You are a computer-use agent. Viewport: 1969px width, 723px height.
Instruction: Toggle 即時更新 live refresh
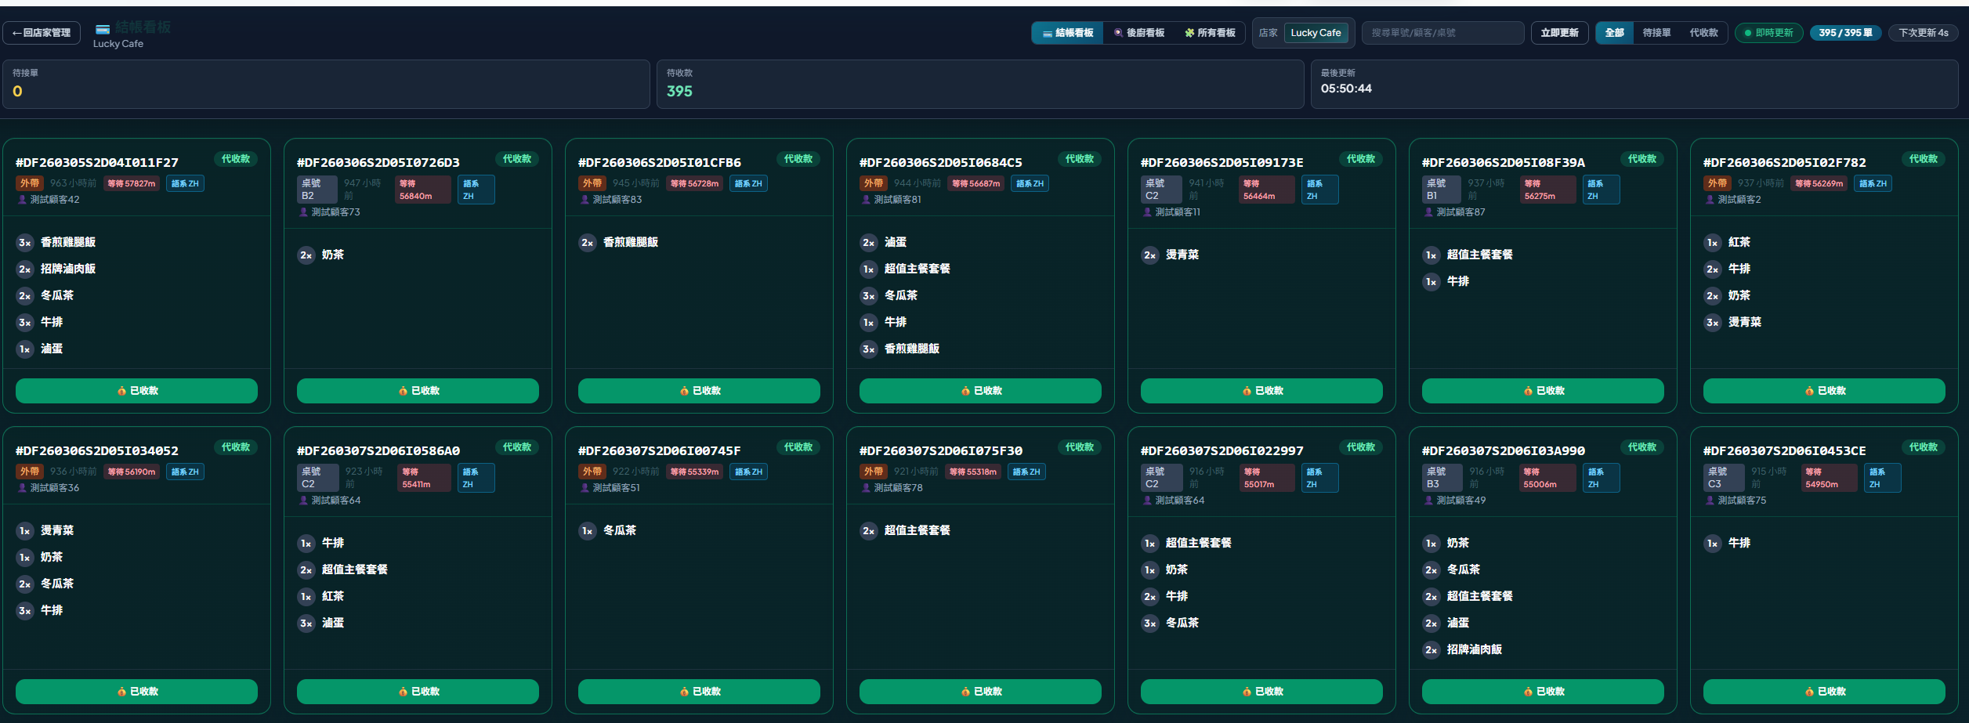1769,33
